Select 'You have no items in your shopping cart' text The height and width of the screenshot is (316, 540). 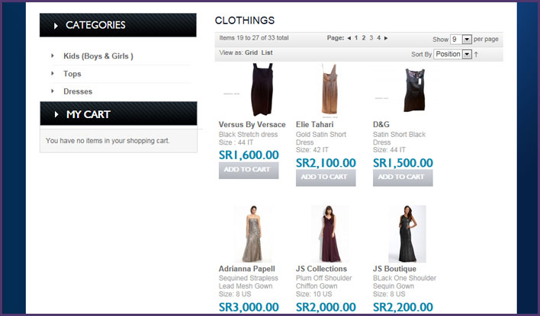(x=108, y=141)
